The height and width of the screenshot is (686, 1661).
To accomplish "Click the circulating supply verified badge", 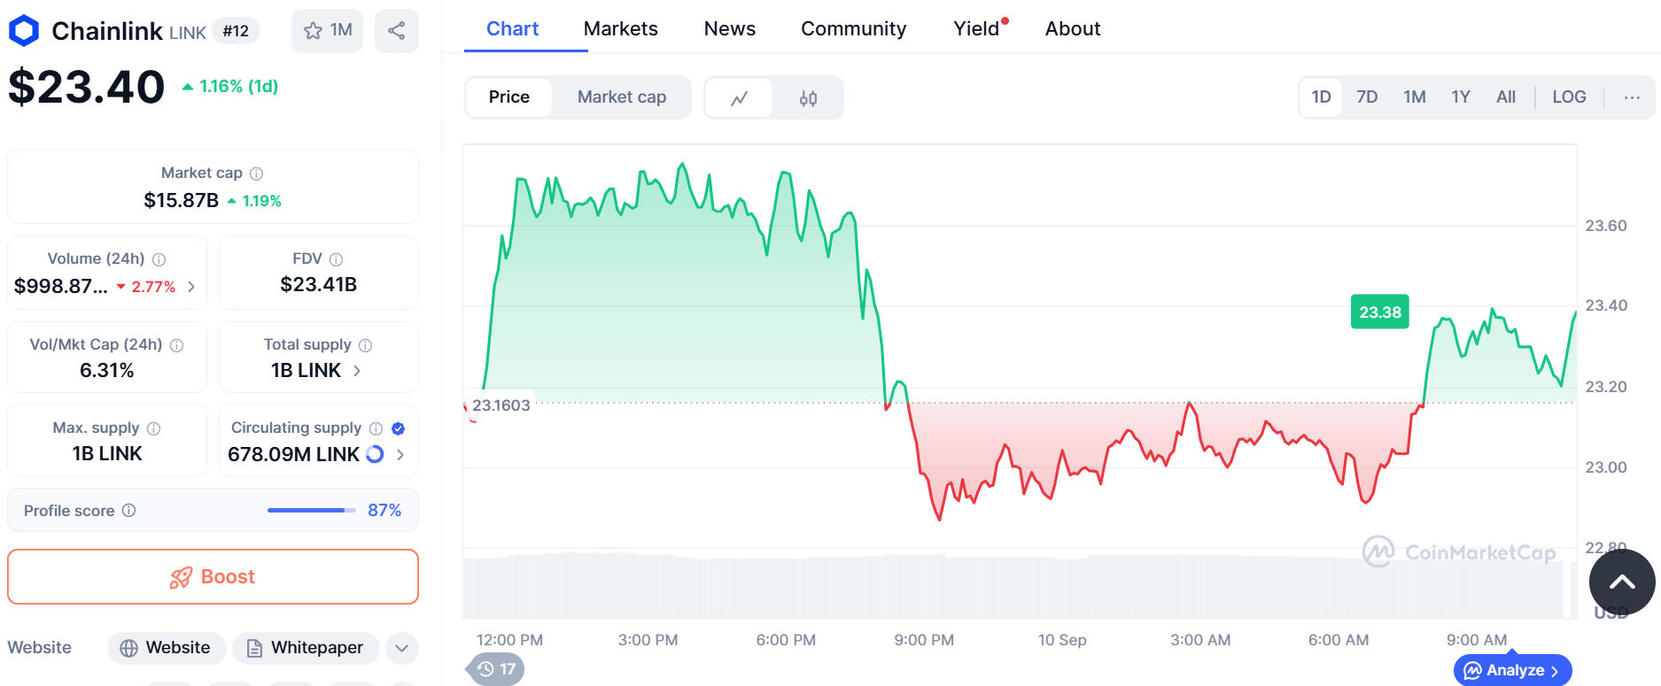I will pos(398,428).
